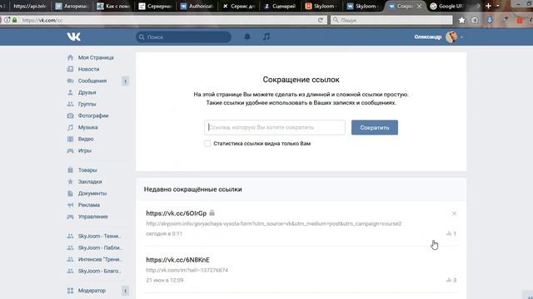Click the skyjoom.info goryachaya-vysota original URL
Screen dimensions: 533x299
(274, 223)
